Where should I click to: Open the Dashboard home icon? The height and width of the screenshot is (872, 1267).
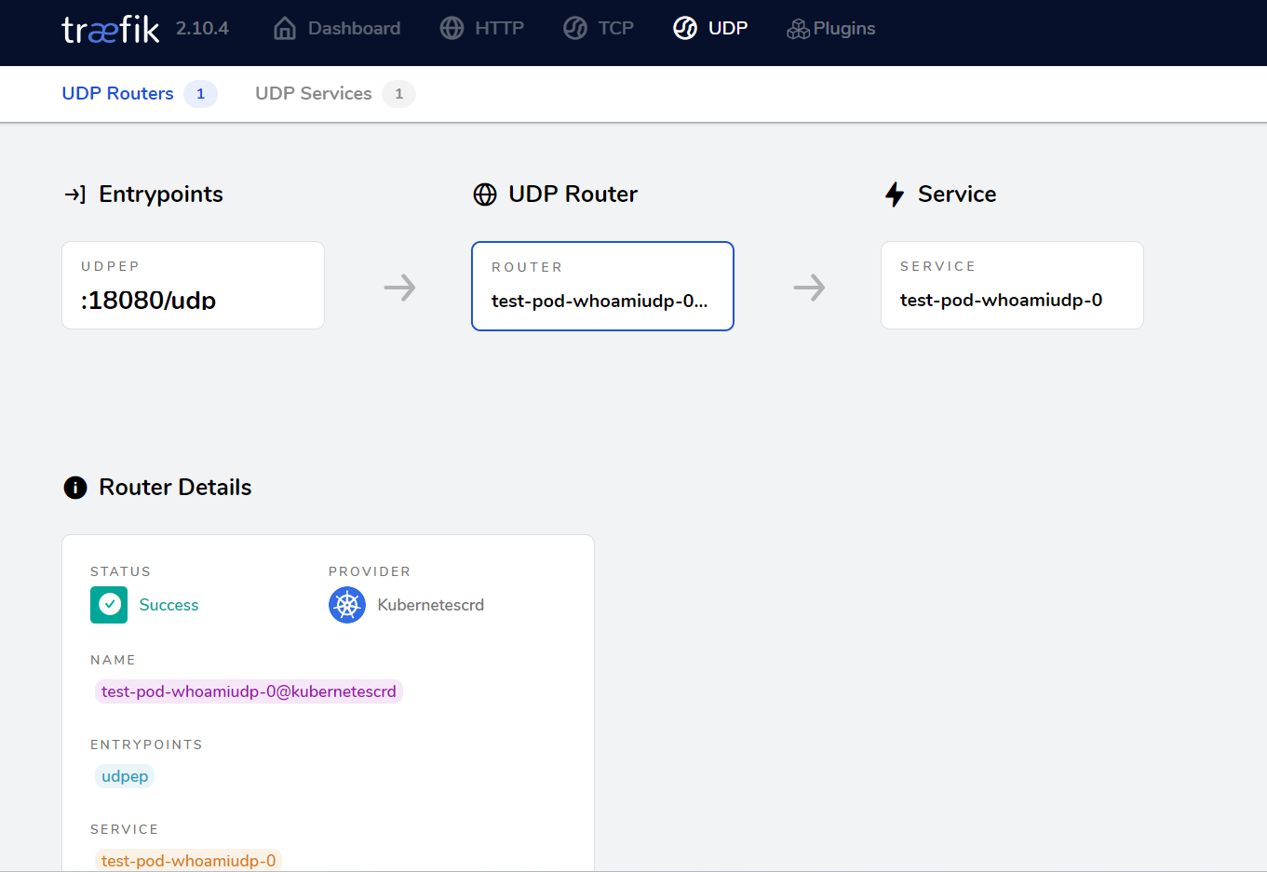[x=285, y=29]
